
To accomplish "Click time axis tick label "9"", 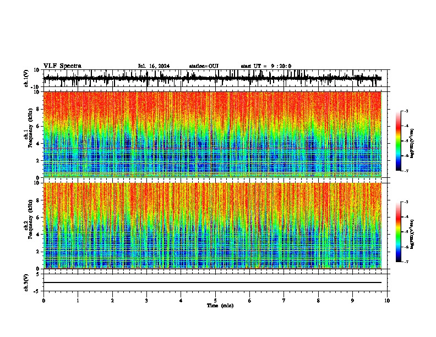I will coord(352,301).
